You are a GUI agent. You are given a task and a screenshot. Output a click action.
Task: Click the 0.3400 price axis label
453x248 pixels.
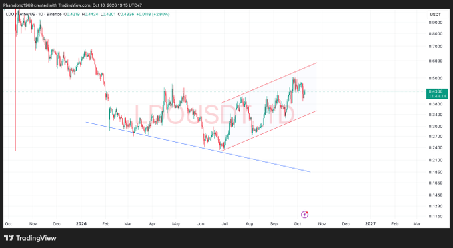click(x=436, y=115)
